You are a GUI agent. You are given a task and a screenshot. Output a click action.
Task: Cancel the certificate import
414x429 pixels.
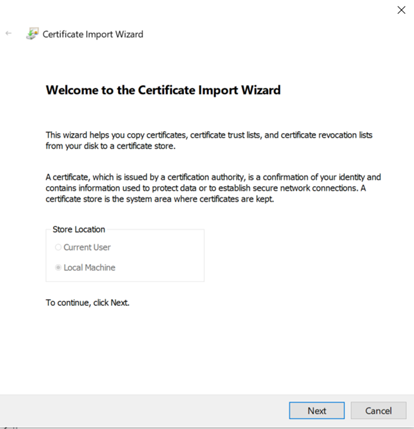(x=378, y=410)
